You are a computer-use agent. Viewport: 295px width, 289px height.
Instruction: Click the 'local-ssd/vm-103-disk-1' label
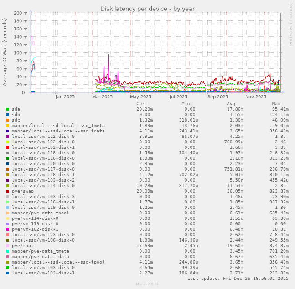(x=43, y=273)
